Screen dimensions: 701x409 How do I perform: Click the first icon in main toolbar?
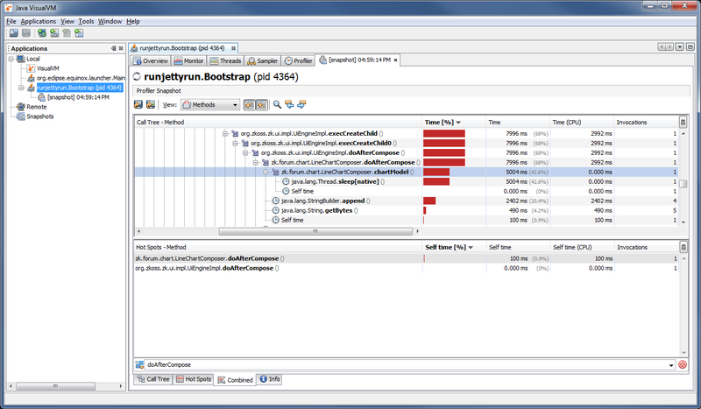pyautogui.click(x=14, y=32)
